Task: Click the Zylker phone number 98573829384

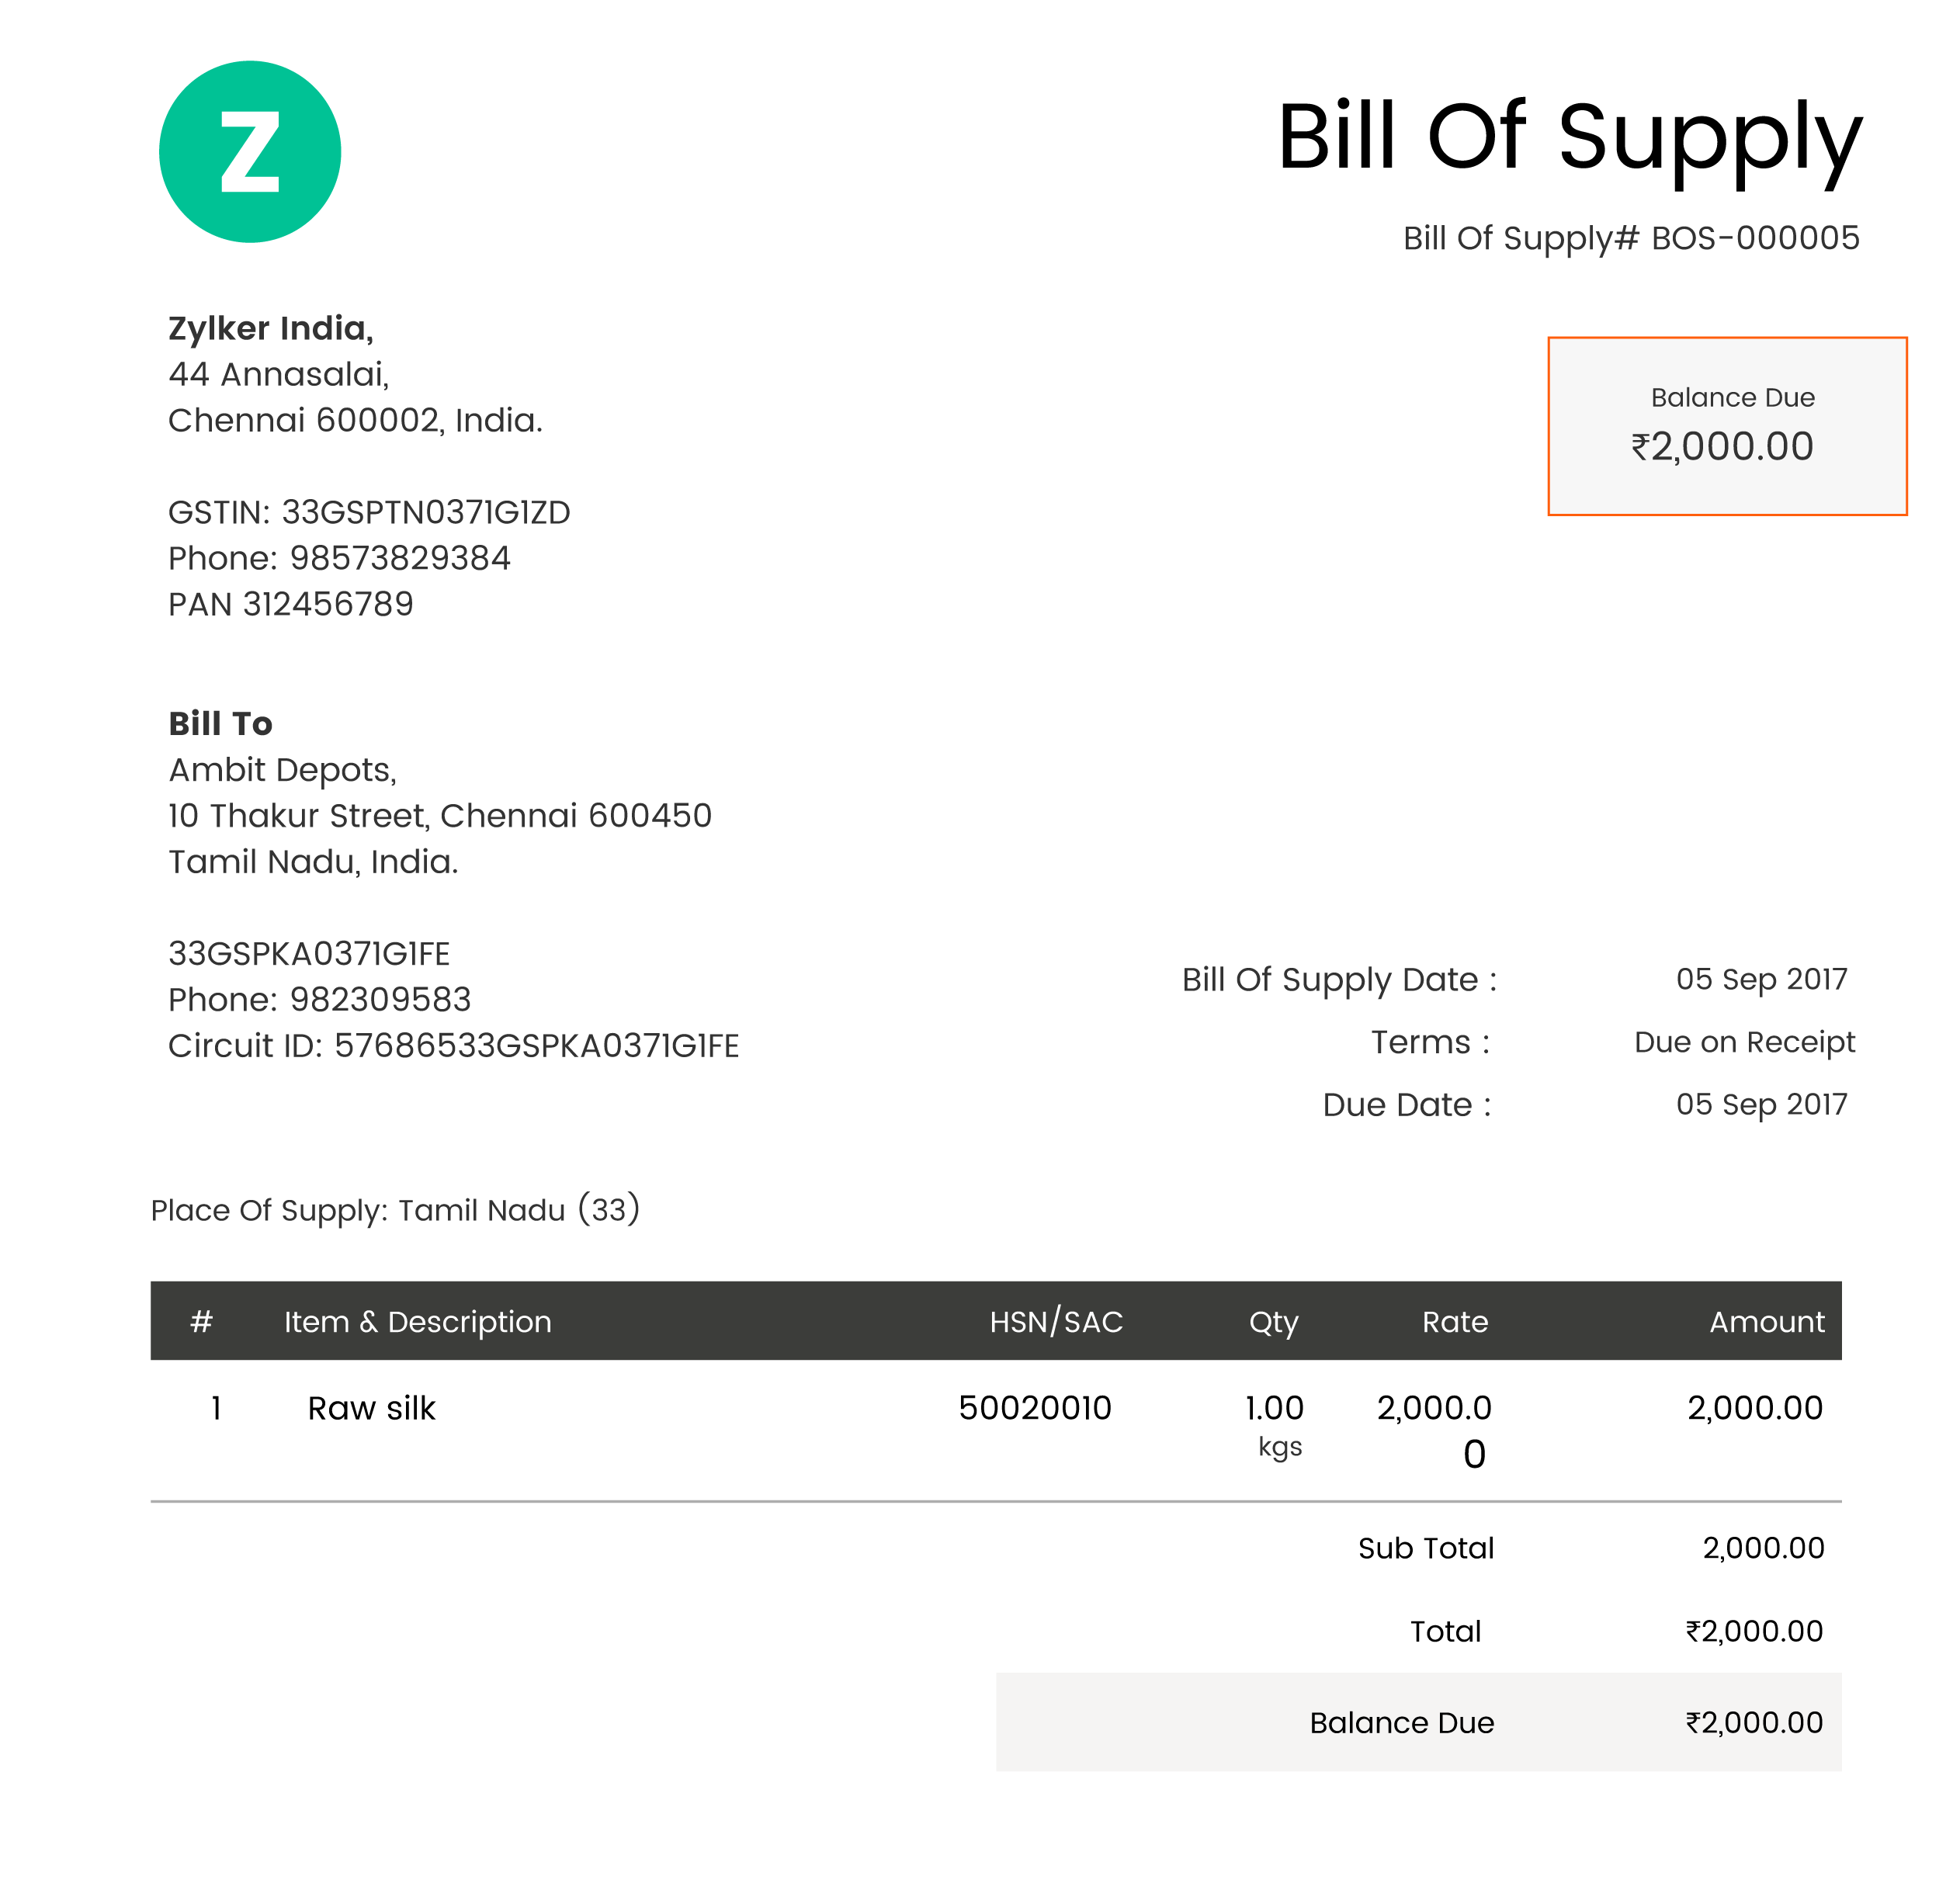Action: [399, 558]
